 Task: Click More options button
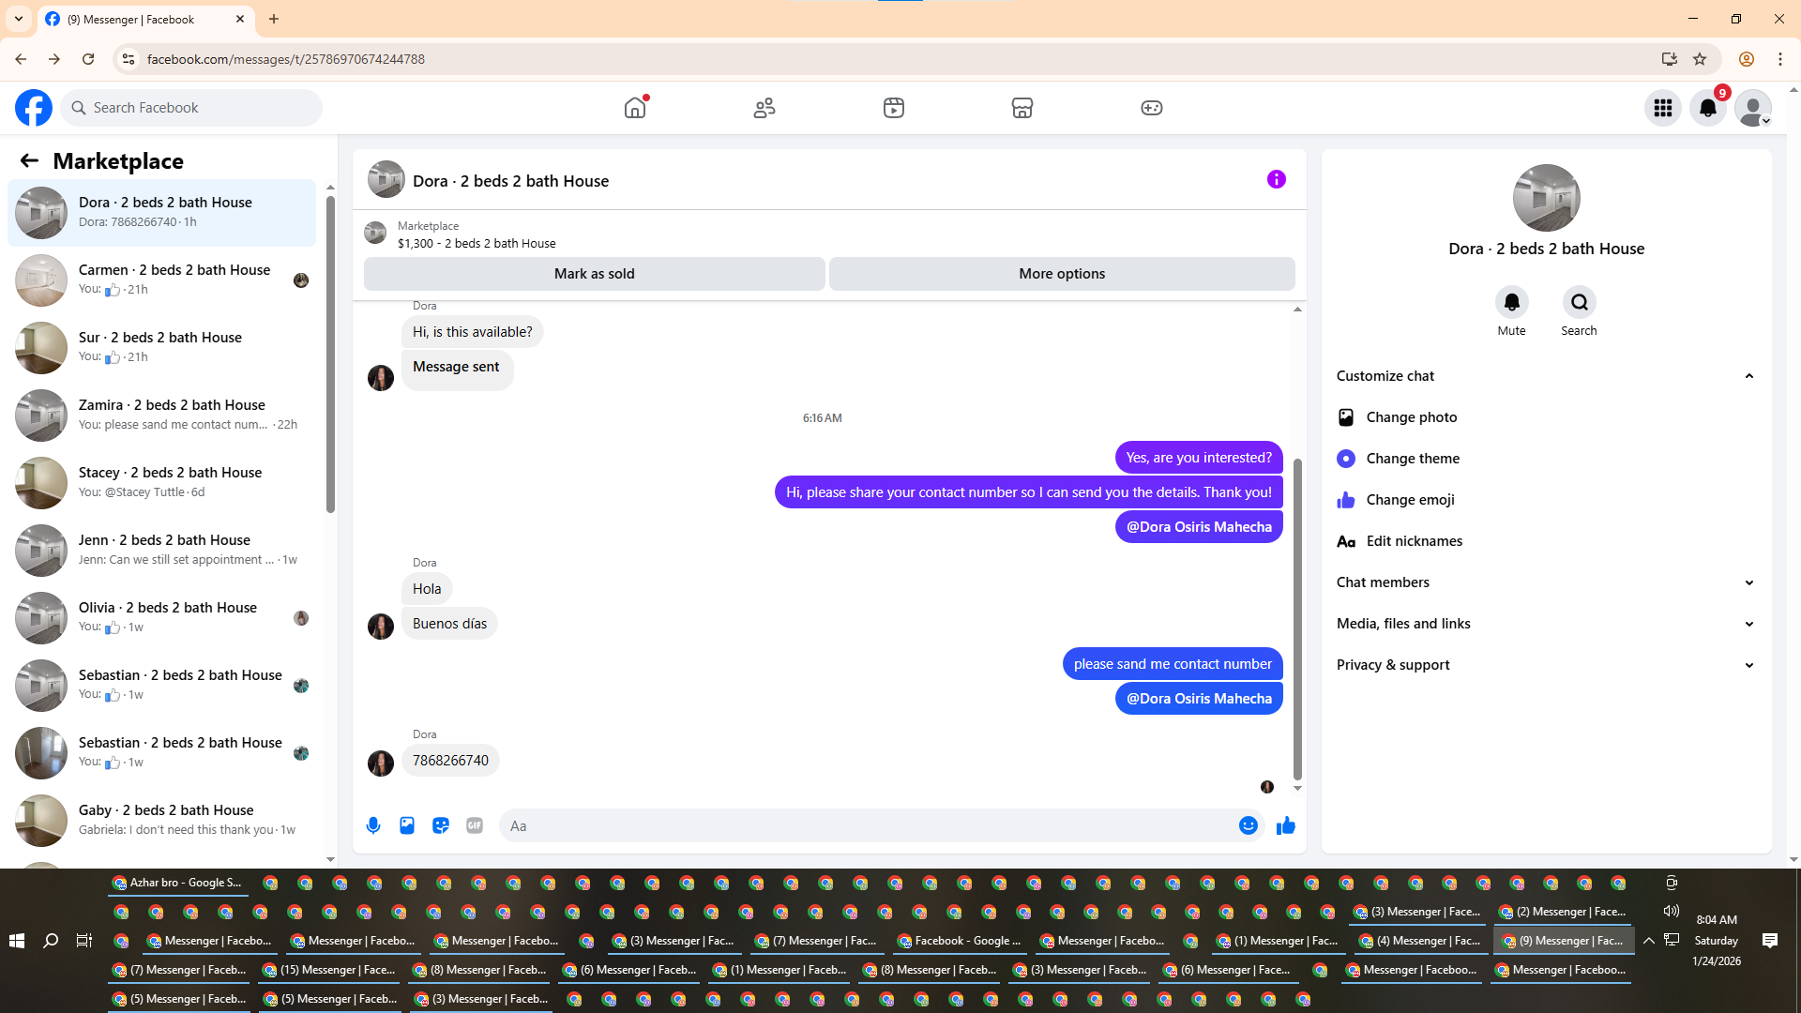tap(1062, 274)
